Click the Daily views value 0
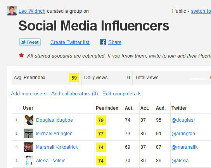The height and width of the screenshot is (168, 211). coord(128,78)
